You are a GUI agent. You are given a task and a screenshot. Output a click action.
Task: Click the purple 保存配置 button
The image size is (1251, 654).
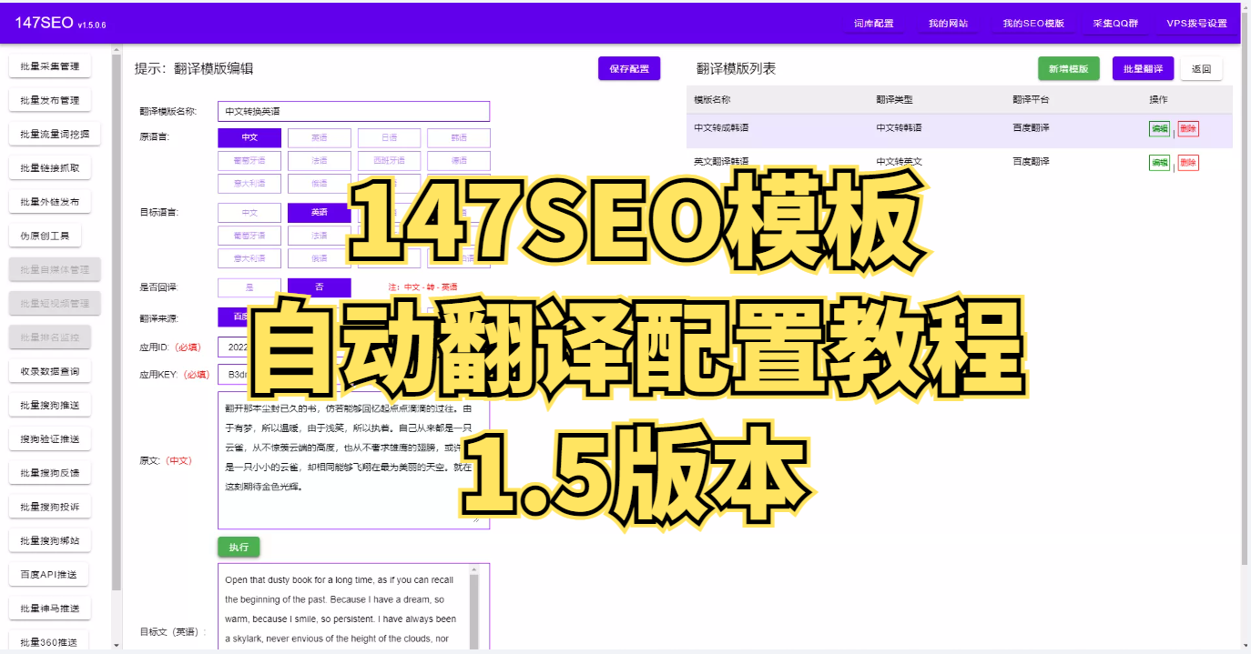629,69
